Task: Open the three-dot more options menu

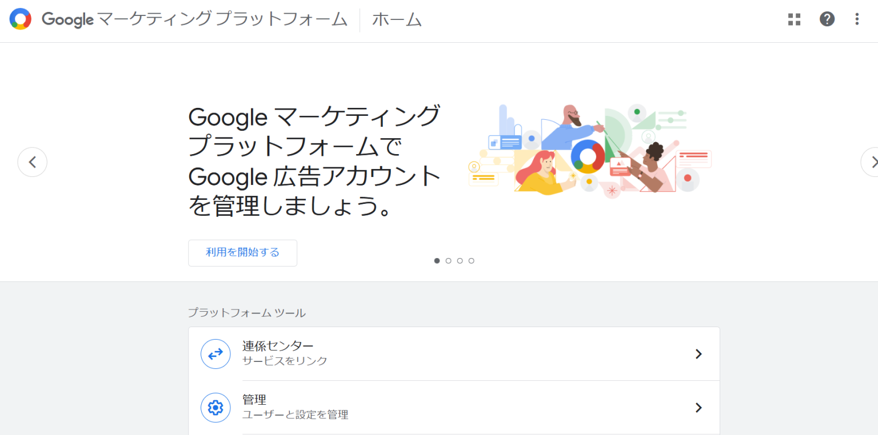Action: [856, 19]
